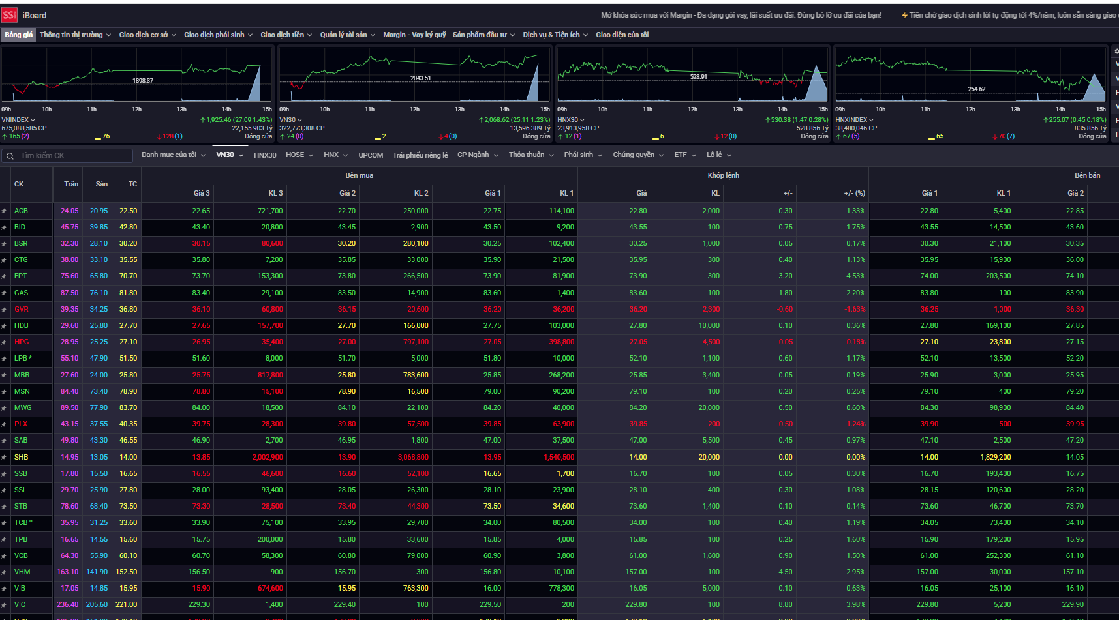Expand the Thông tin thị trường menu
Viewport: 1119px width, 620px height.
[75, 35]
